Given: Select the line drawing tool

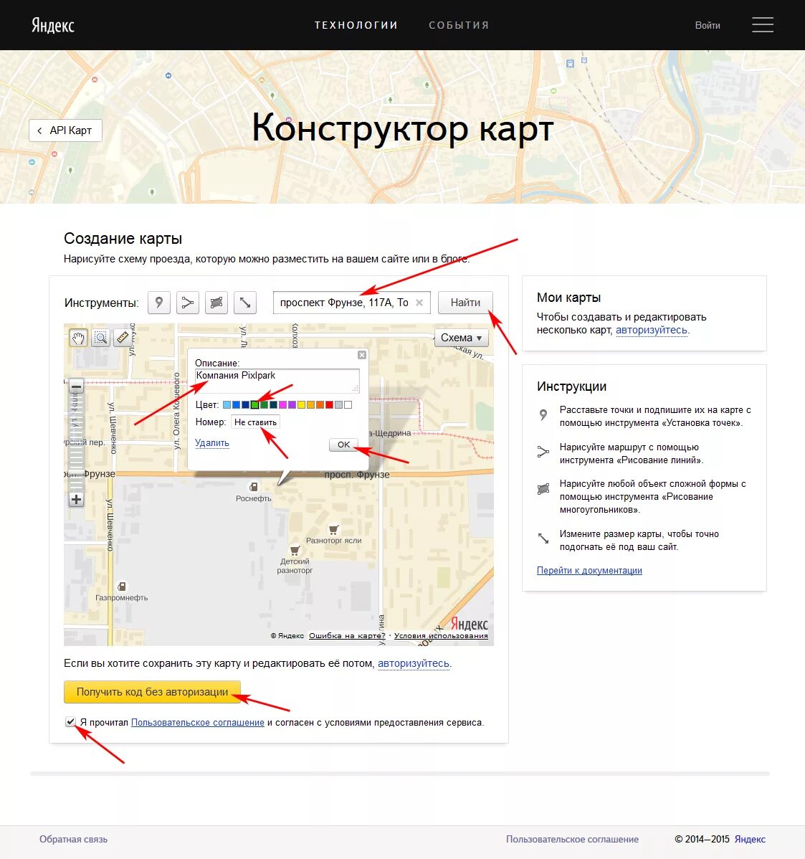Looking at the screenshot, I should (x=187, y=303).
